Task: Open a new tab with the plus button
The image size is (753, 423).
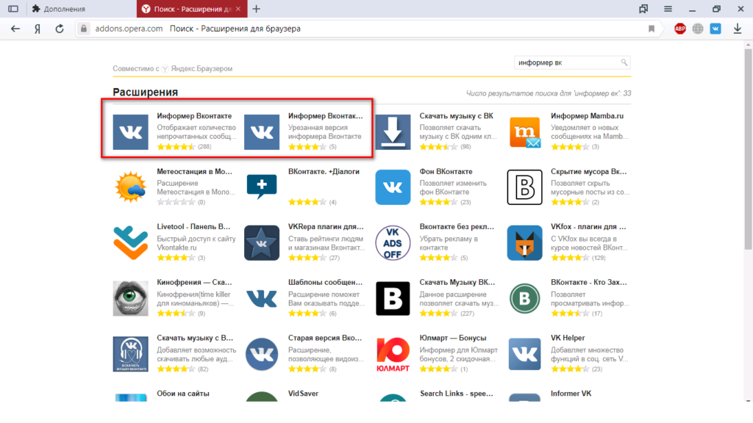Action: pos(257,9)
